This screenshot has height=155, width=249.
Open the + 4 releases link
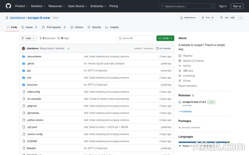[x=185, y=111]
